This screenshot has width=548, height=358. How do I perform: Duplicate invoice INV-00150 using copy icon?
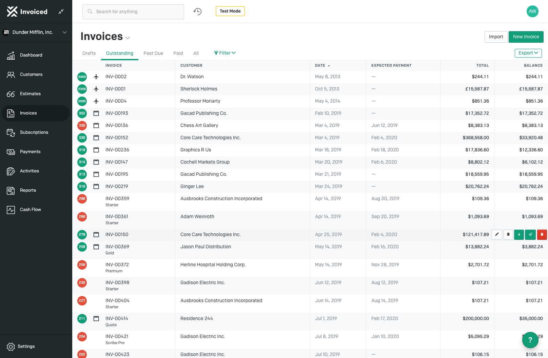click(508, 234)
